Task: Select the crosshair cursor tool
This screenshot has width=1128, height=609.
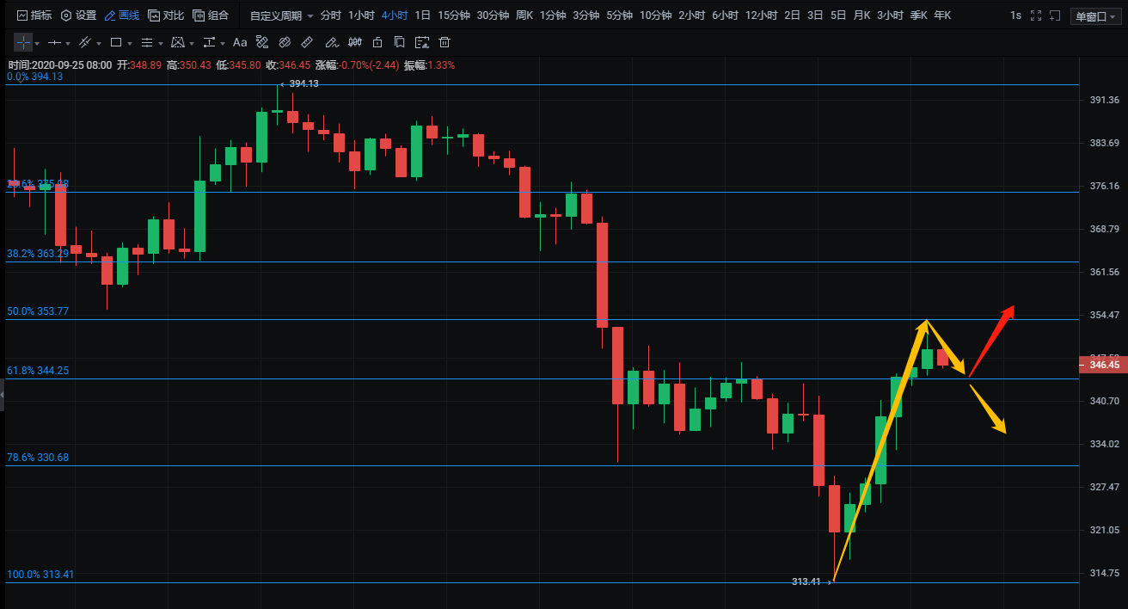Action: 23,42
